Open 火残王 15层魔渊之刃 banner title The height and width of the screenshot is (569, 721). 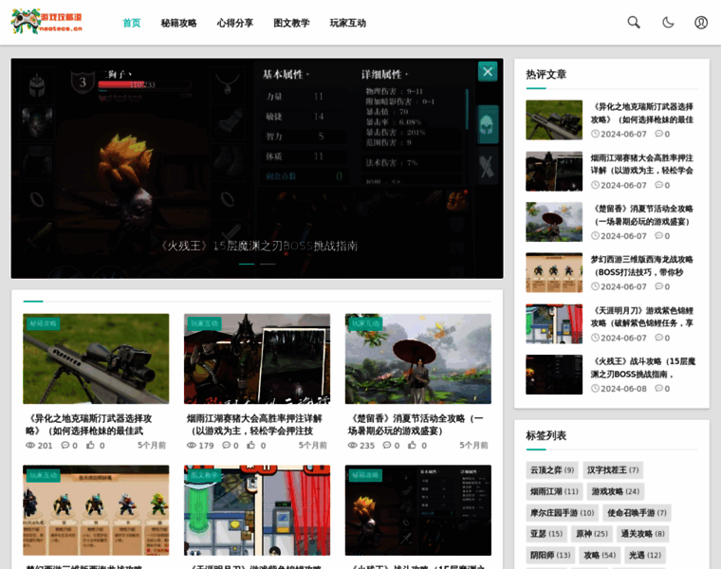258,246
